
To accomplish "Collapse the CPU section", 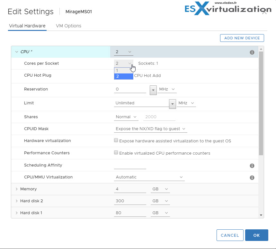I will pos(16,52).
